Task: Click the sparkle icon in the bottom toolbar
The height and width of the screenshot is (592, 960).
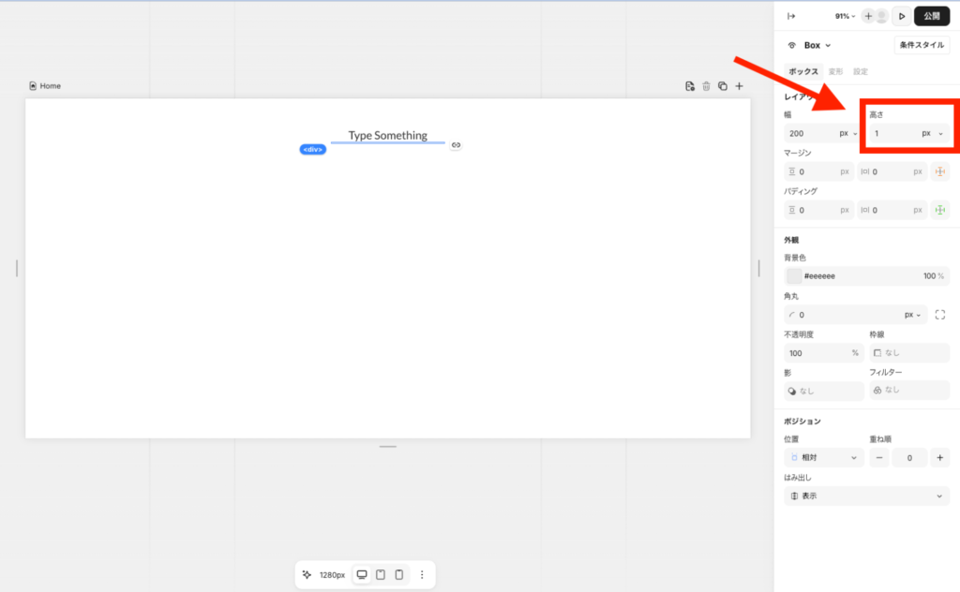Action: 307,574
